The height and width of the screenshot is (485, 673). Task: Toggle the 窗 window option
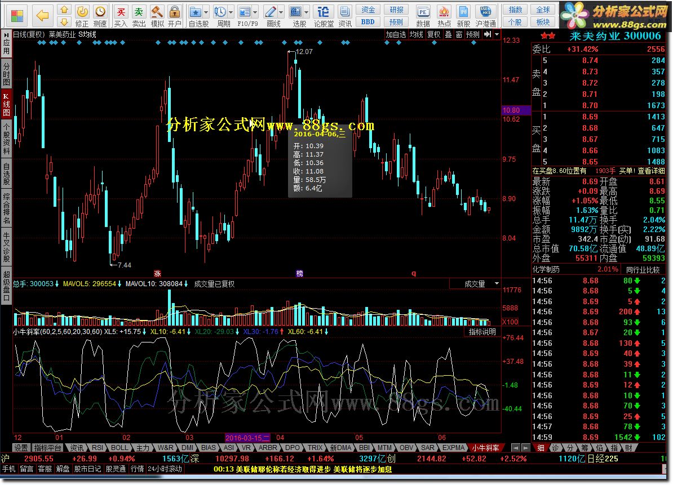coord(459,34)
